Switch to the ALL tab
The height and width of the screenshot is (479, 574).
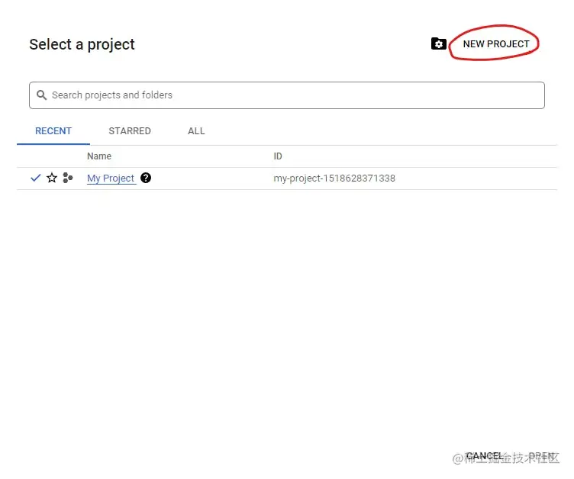tap(196, 131)
